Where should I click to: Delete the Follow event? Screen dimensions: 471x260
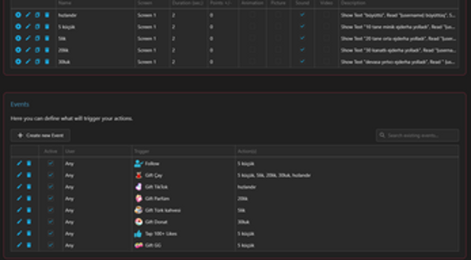pos(29,163)
